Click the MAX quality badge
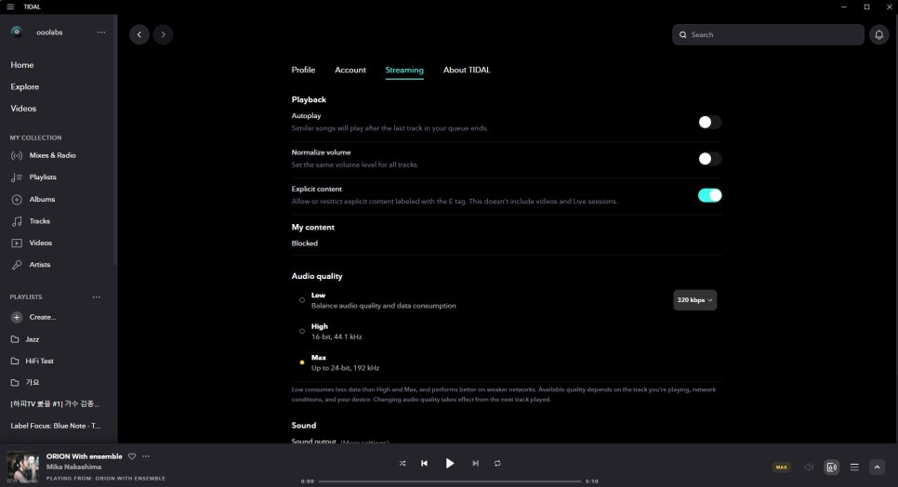 point(781,467)
